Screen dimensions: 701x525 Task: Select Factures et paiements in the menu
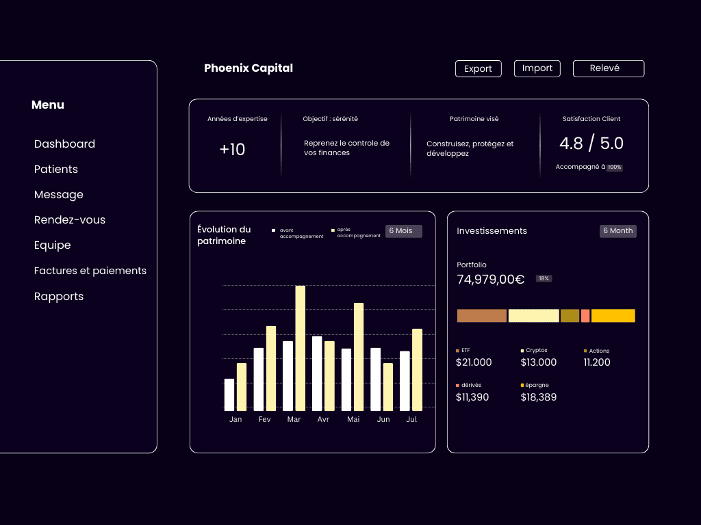click(90, 271)
